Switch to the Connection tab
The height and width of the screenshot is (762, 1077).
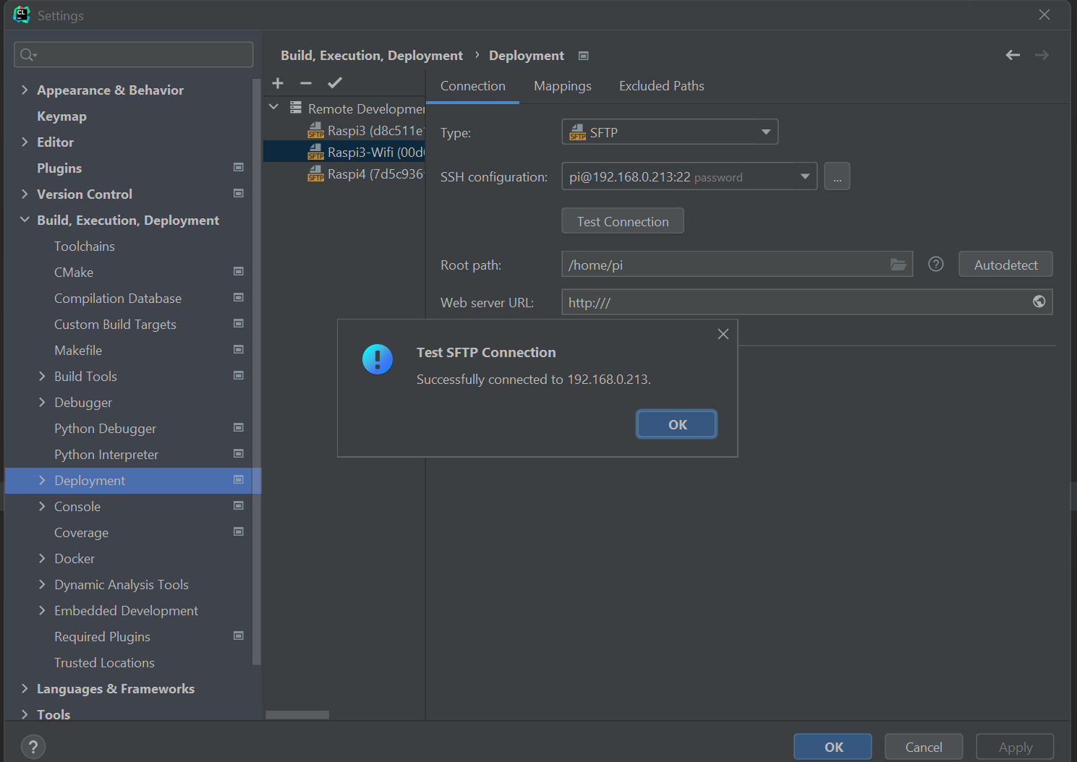pos(472,86)
